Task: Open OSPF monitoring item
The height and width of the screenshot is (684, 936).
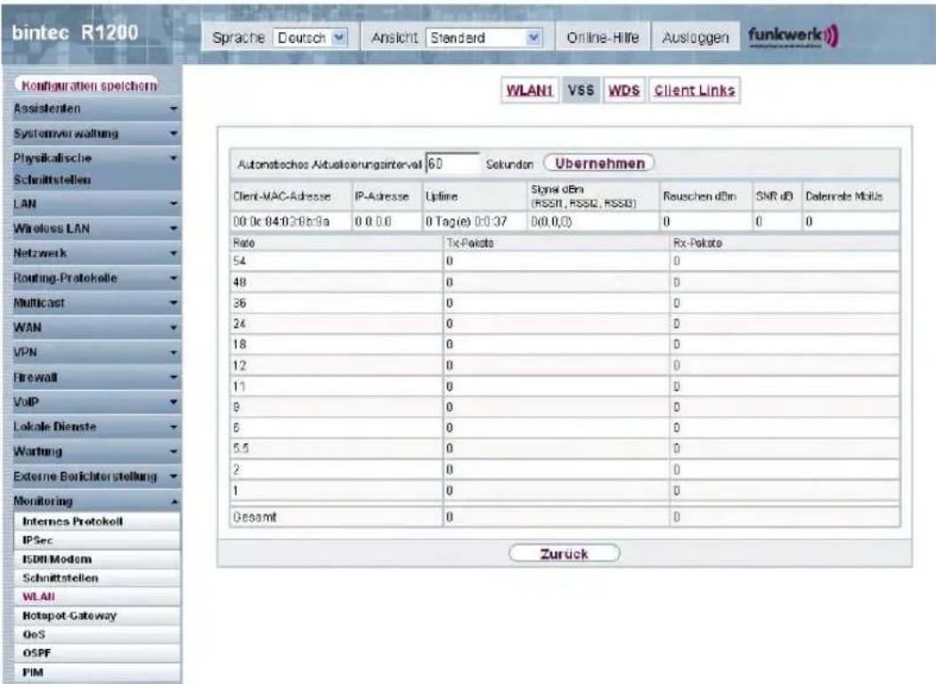Action: point(97,654)
